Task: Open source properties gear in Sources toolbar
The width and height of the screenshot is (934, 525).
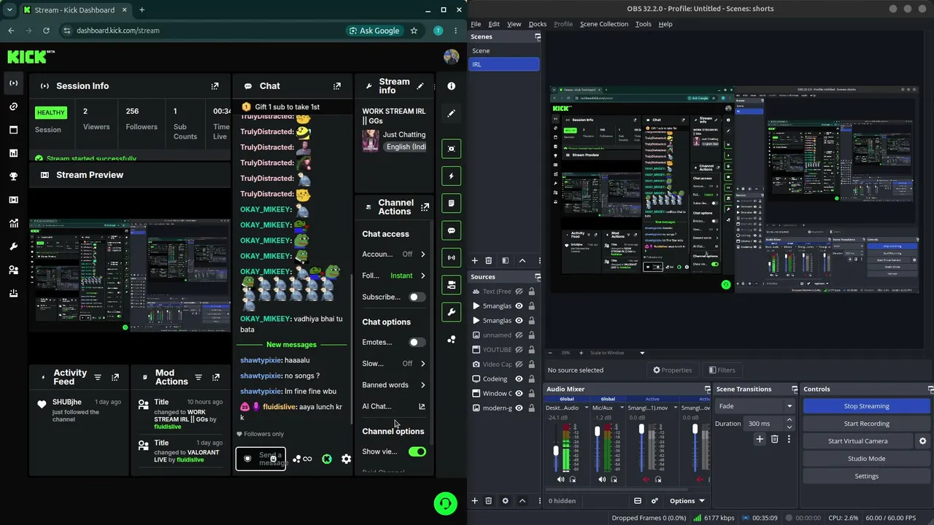Action: pos(505,501)
